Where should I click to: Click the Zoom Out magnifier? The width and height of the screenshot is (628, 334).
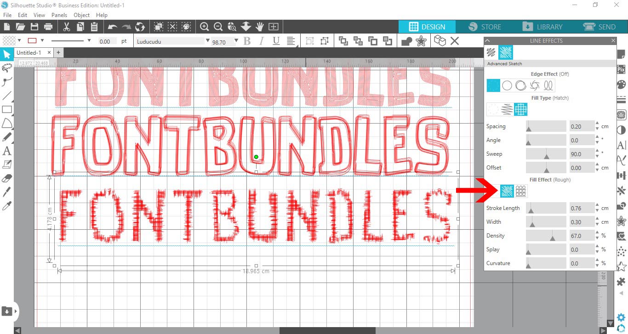pyautogui.click(x=218, y=27)
